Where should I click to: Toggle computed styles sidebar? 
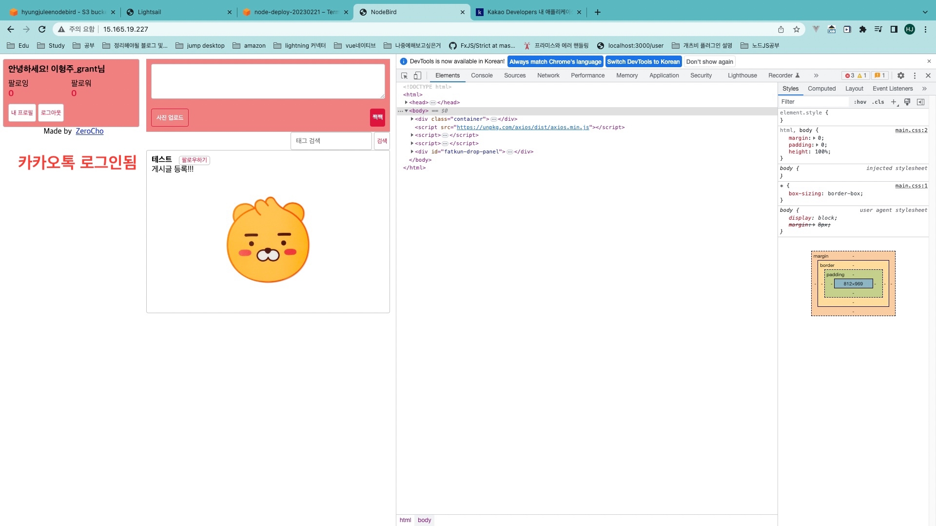(920, 102)
